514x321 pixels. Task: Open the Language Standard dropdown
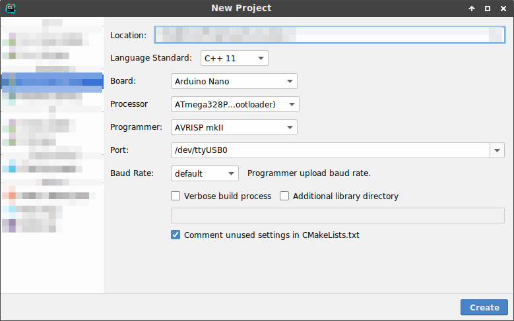[234, 58]
